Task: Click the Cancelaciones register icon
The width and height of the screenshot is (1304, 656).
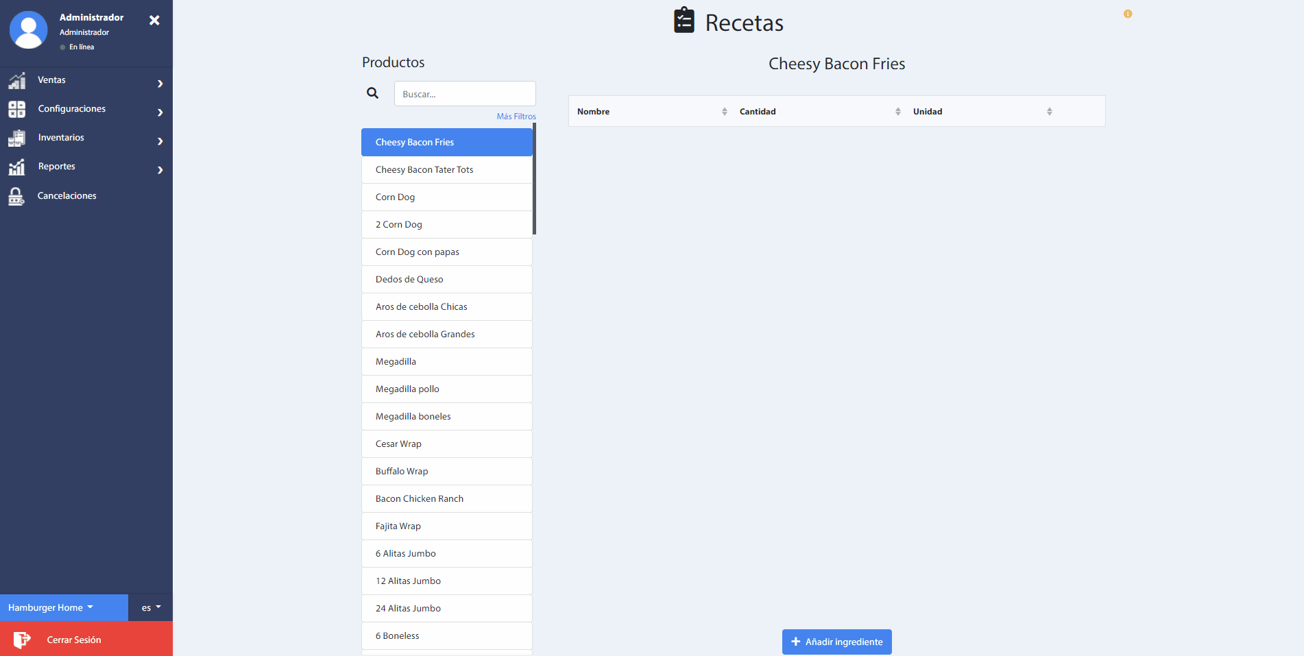Action: [x=16, y=197]
